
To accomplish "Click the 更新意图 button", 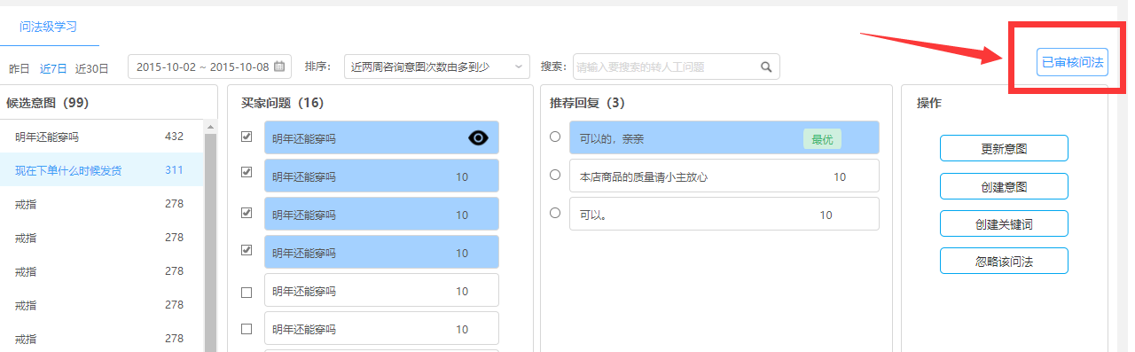I will coord(1004,148).
